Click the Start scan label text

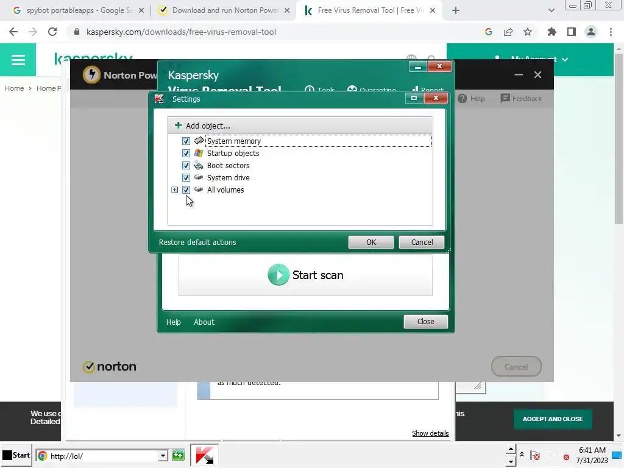point(317,275)
